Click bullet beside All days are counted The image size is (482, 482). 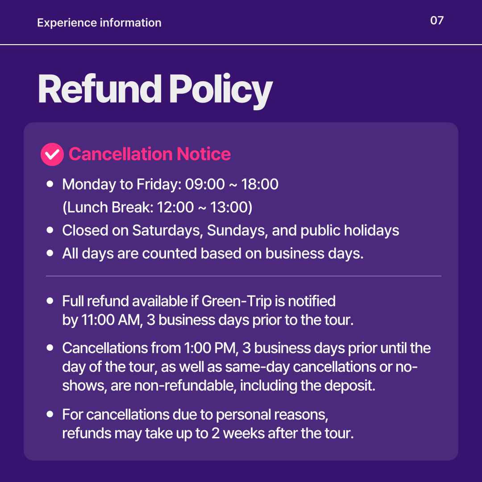(x=50, y=253)
